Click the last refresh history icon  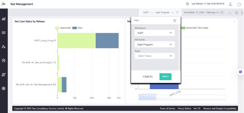(x=187, y=4)
